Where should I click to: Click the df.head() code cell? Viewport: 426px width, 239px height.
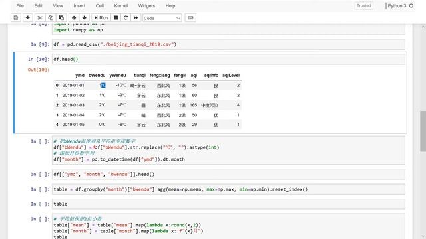click(228, 59)
